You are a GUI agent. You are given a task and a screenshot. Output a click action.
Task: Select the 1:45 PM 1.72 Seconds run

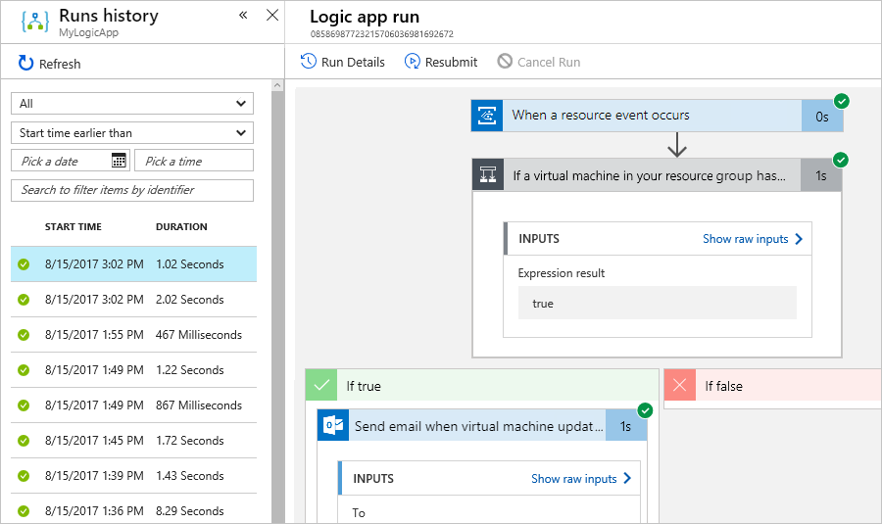[134, 440]
